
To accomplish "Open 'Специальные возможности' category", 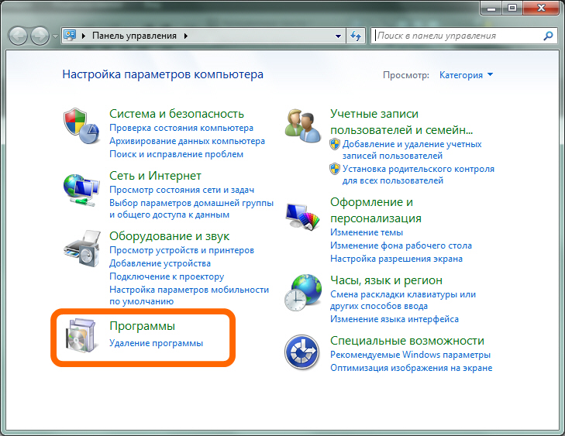I will (x=407, y=341).
